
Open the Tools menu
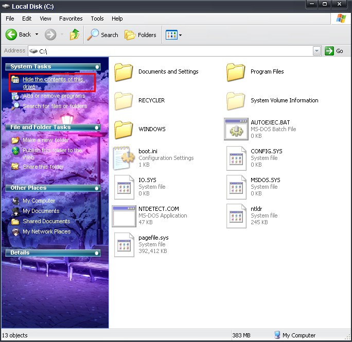coord(97,19)
